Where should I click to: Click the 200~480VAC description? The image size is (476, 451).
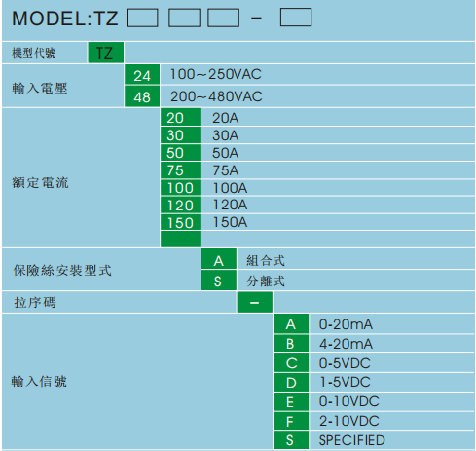[x=216, y=96]
